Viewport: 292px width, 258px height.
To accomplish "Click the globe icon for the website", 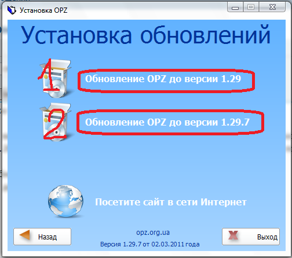I will point(65,201).
